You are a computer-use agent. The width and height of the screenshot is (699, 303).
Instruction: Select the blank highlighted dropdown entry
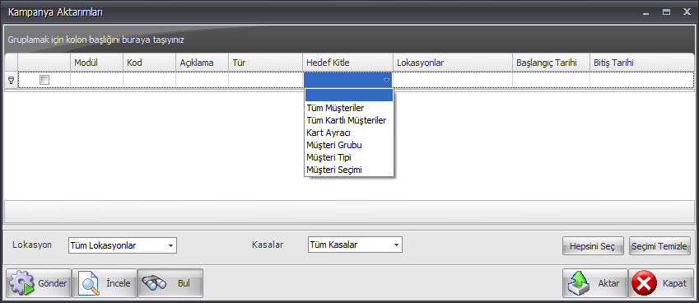tap(348, 95)
